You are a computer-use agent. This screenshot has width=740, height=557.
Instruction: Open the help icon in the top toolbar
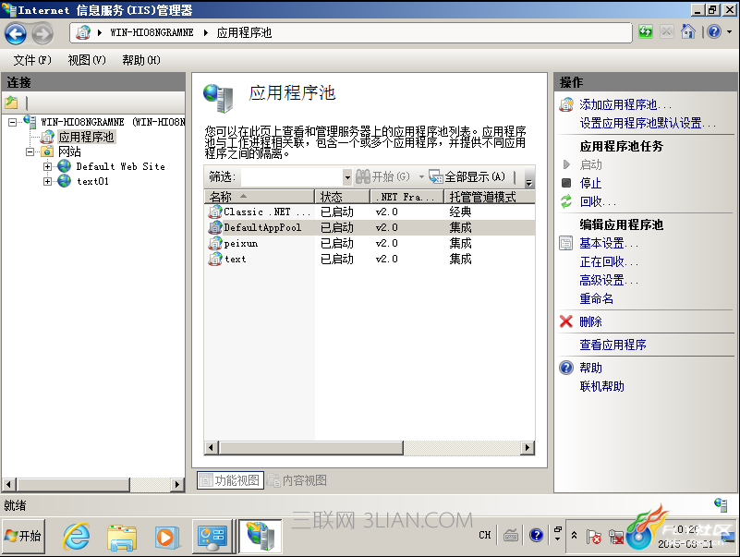click(x=714, y=32)
